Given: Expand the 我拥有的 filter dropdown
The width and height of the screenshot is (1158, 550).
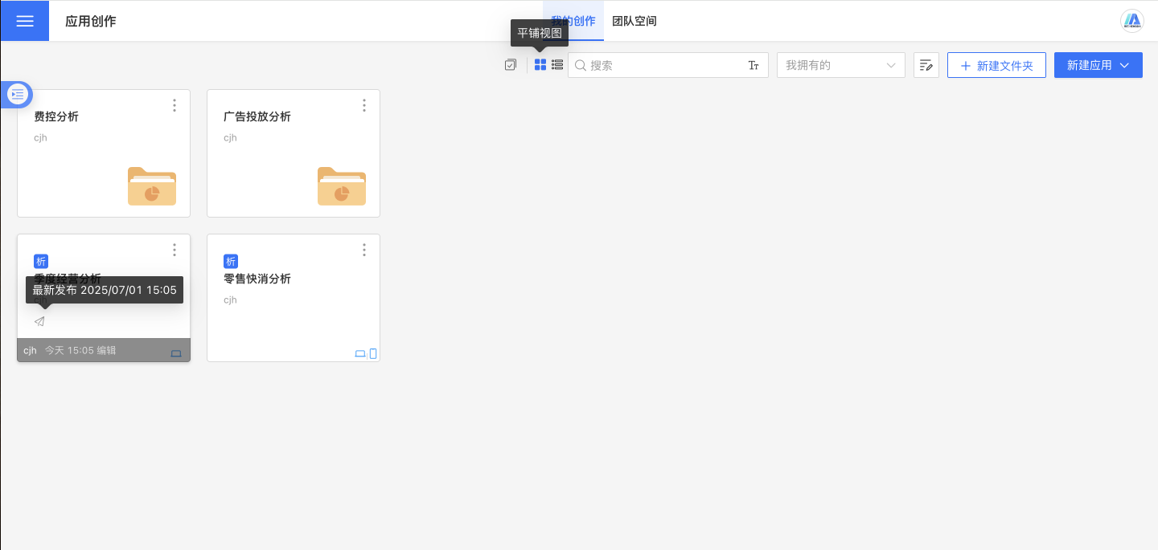Looking at the screenshot, I should point(840,66).
